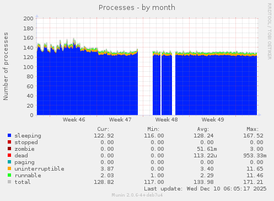Click runnable average value 2.29
Screen dimensions: 274x201
pos(207,176)
